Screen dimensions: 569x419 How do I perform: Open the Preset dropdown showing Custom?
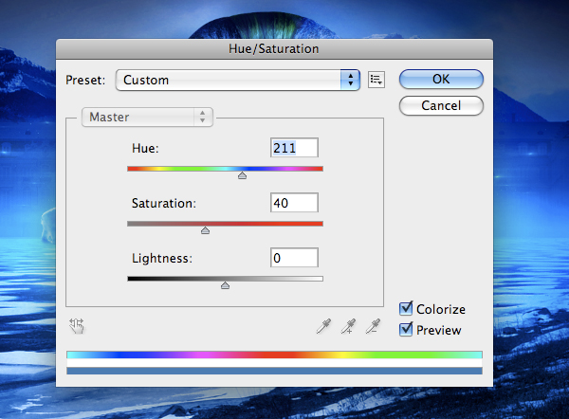point(238,80)
